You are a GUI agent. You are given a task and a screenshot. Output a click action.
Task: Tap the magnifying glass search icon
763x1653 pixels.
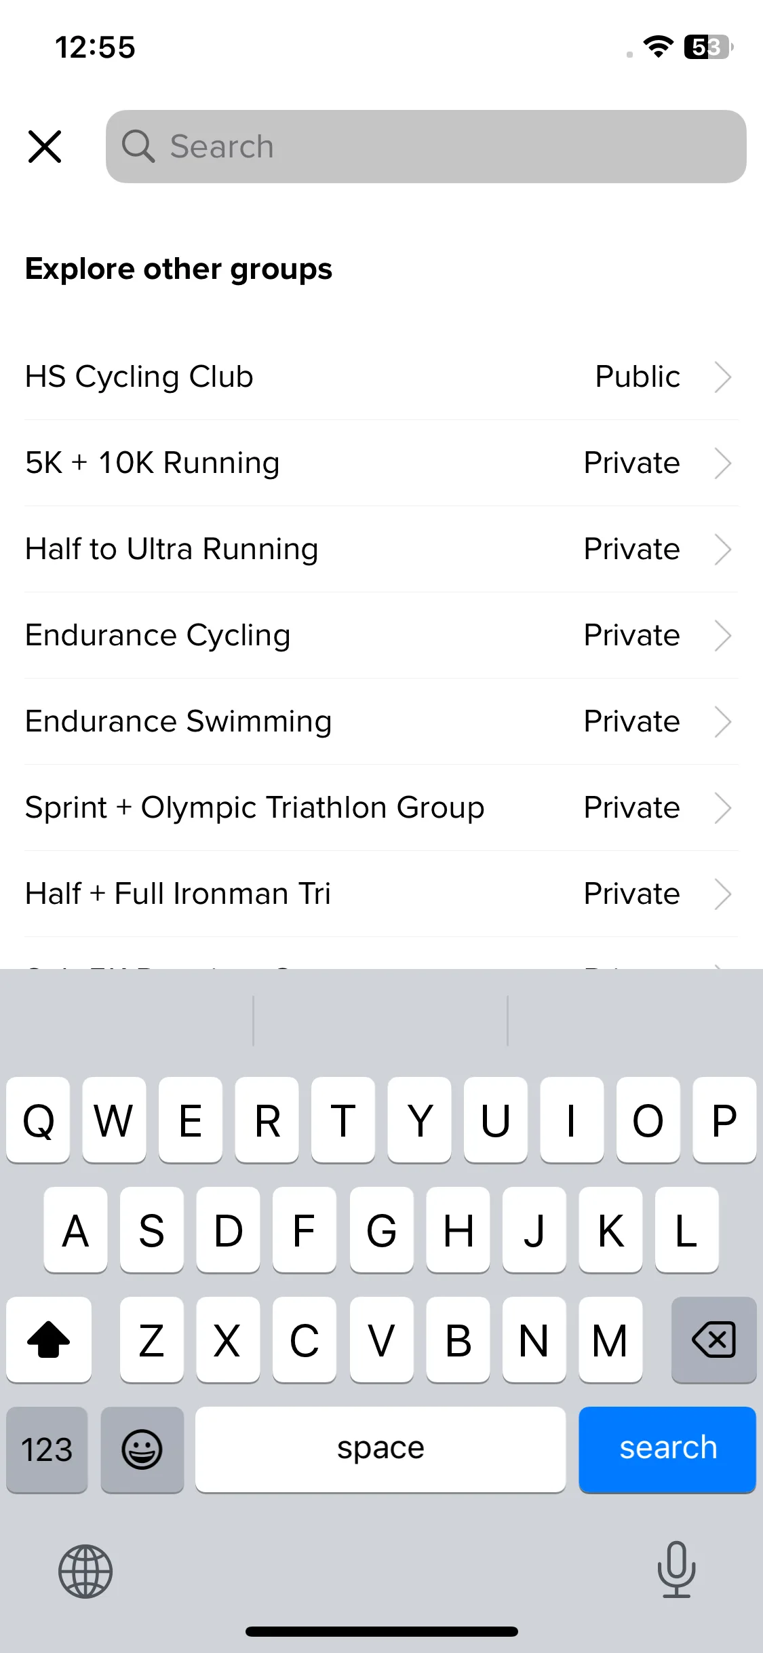pos(138,147)
